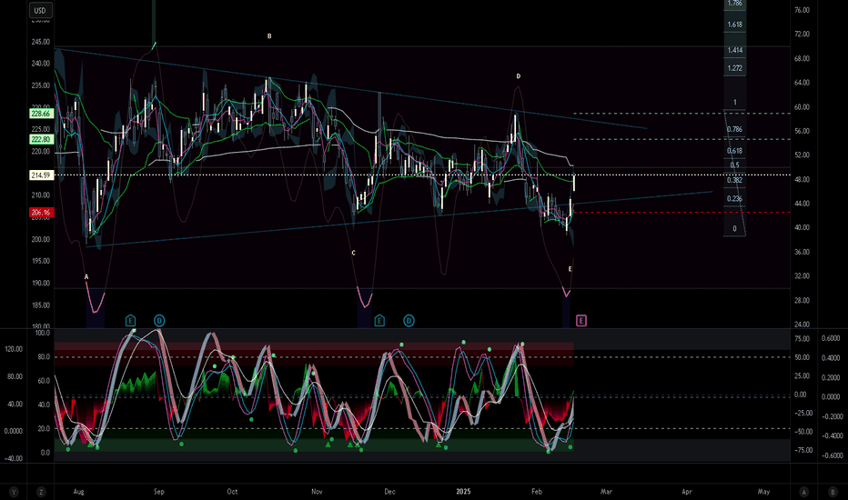Toggle the A auto scale button
The width and height of the screenshot is (848, 500).
[804, 492]
